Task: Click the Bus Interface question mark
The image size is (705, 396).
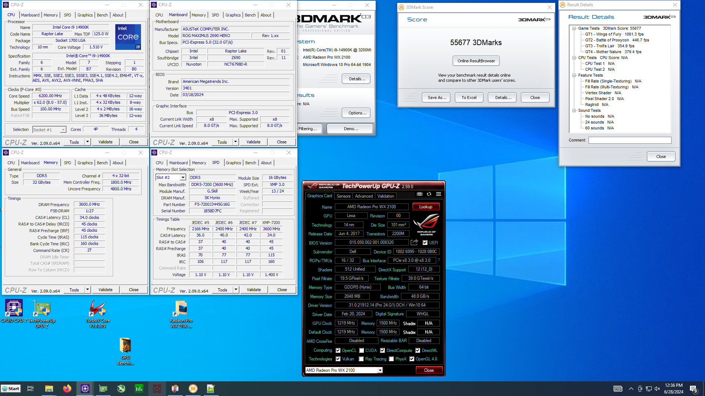Action: point(438,260)
